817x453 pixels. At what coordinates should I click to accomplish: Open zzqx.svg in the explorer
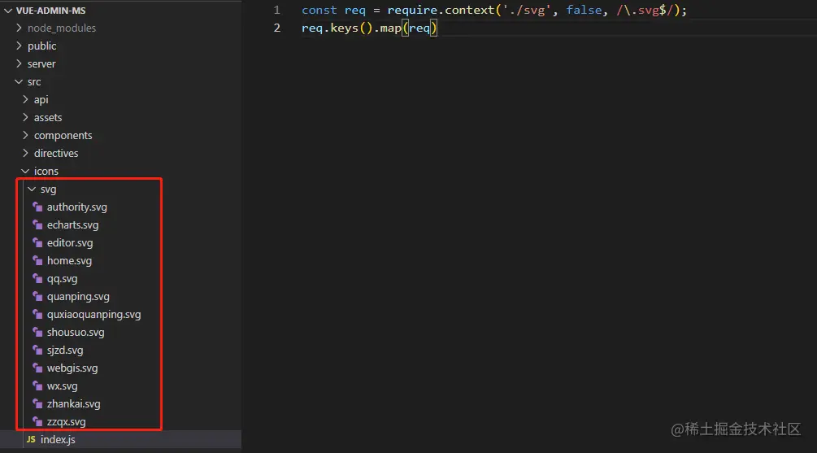coord(66,422)
